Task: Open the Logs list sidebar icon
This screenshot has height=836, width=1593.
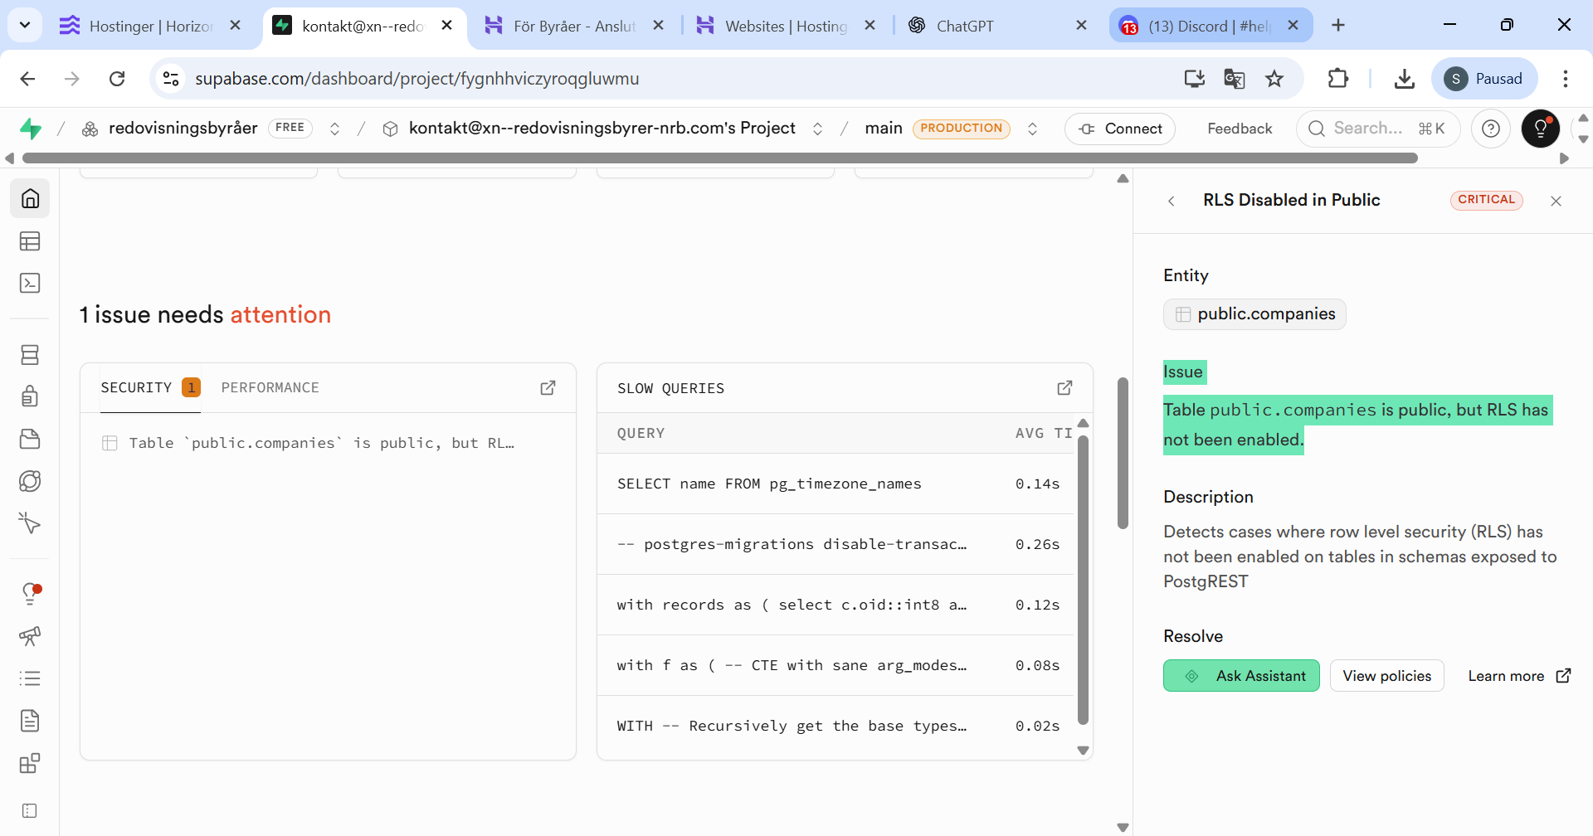Action: (30, 678)
